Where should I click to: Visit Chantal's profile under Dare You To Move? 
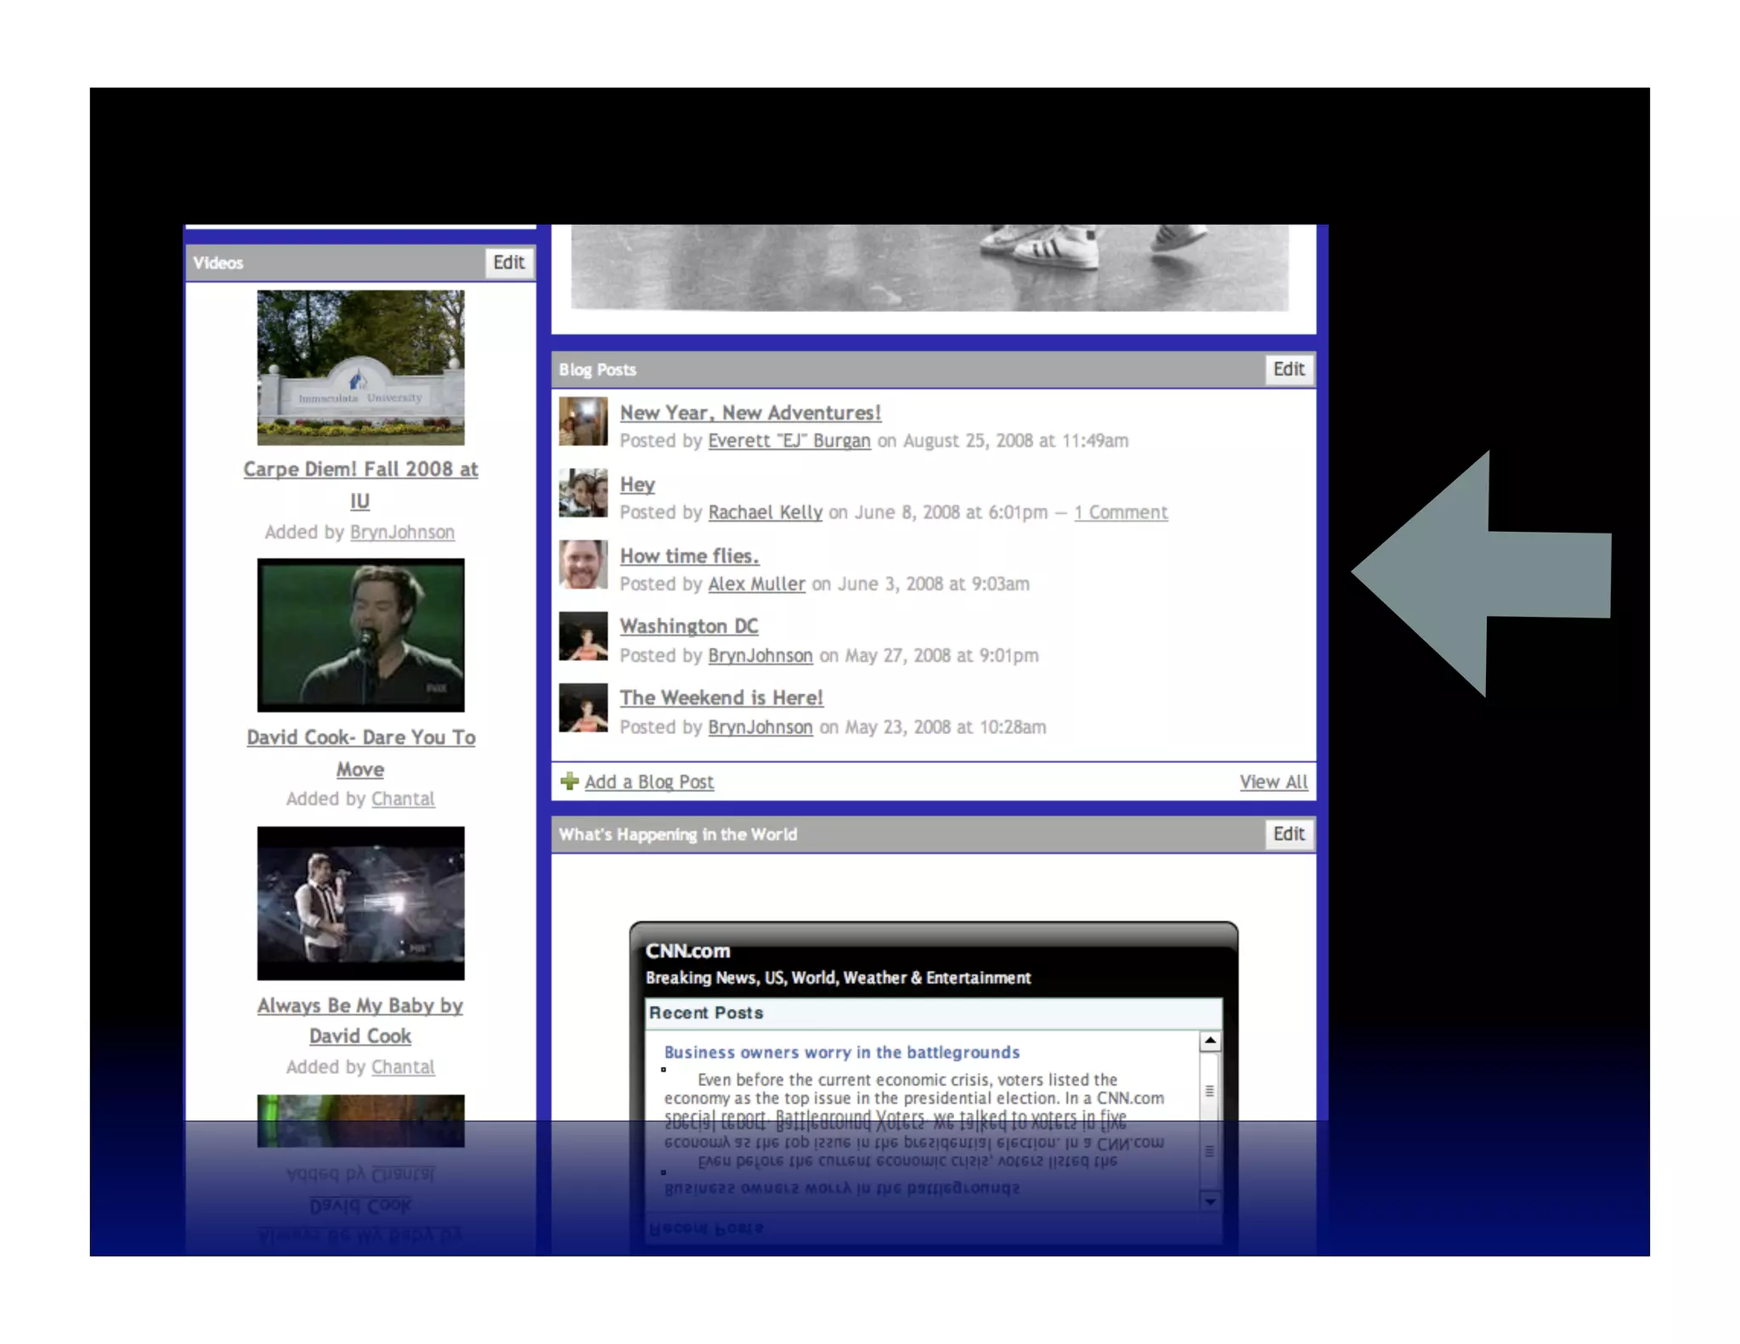[403, 799]
